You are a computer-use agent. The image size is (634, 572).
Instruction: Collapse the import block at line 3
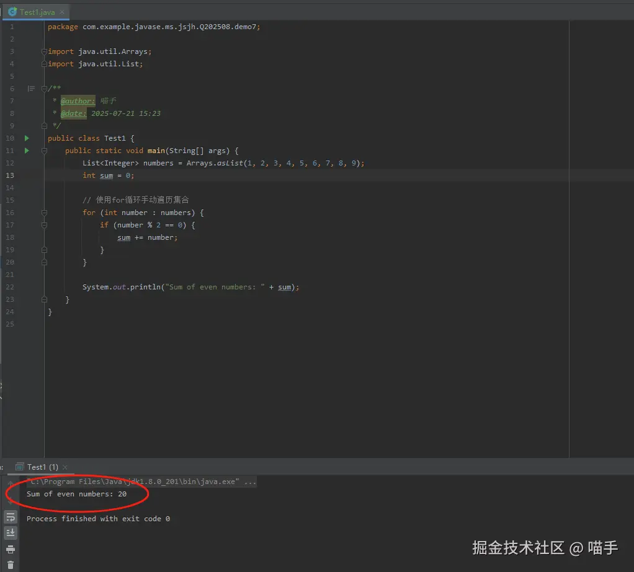click(44, 51)
